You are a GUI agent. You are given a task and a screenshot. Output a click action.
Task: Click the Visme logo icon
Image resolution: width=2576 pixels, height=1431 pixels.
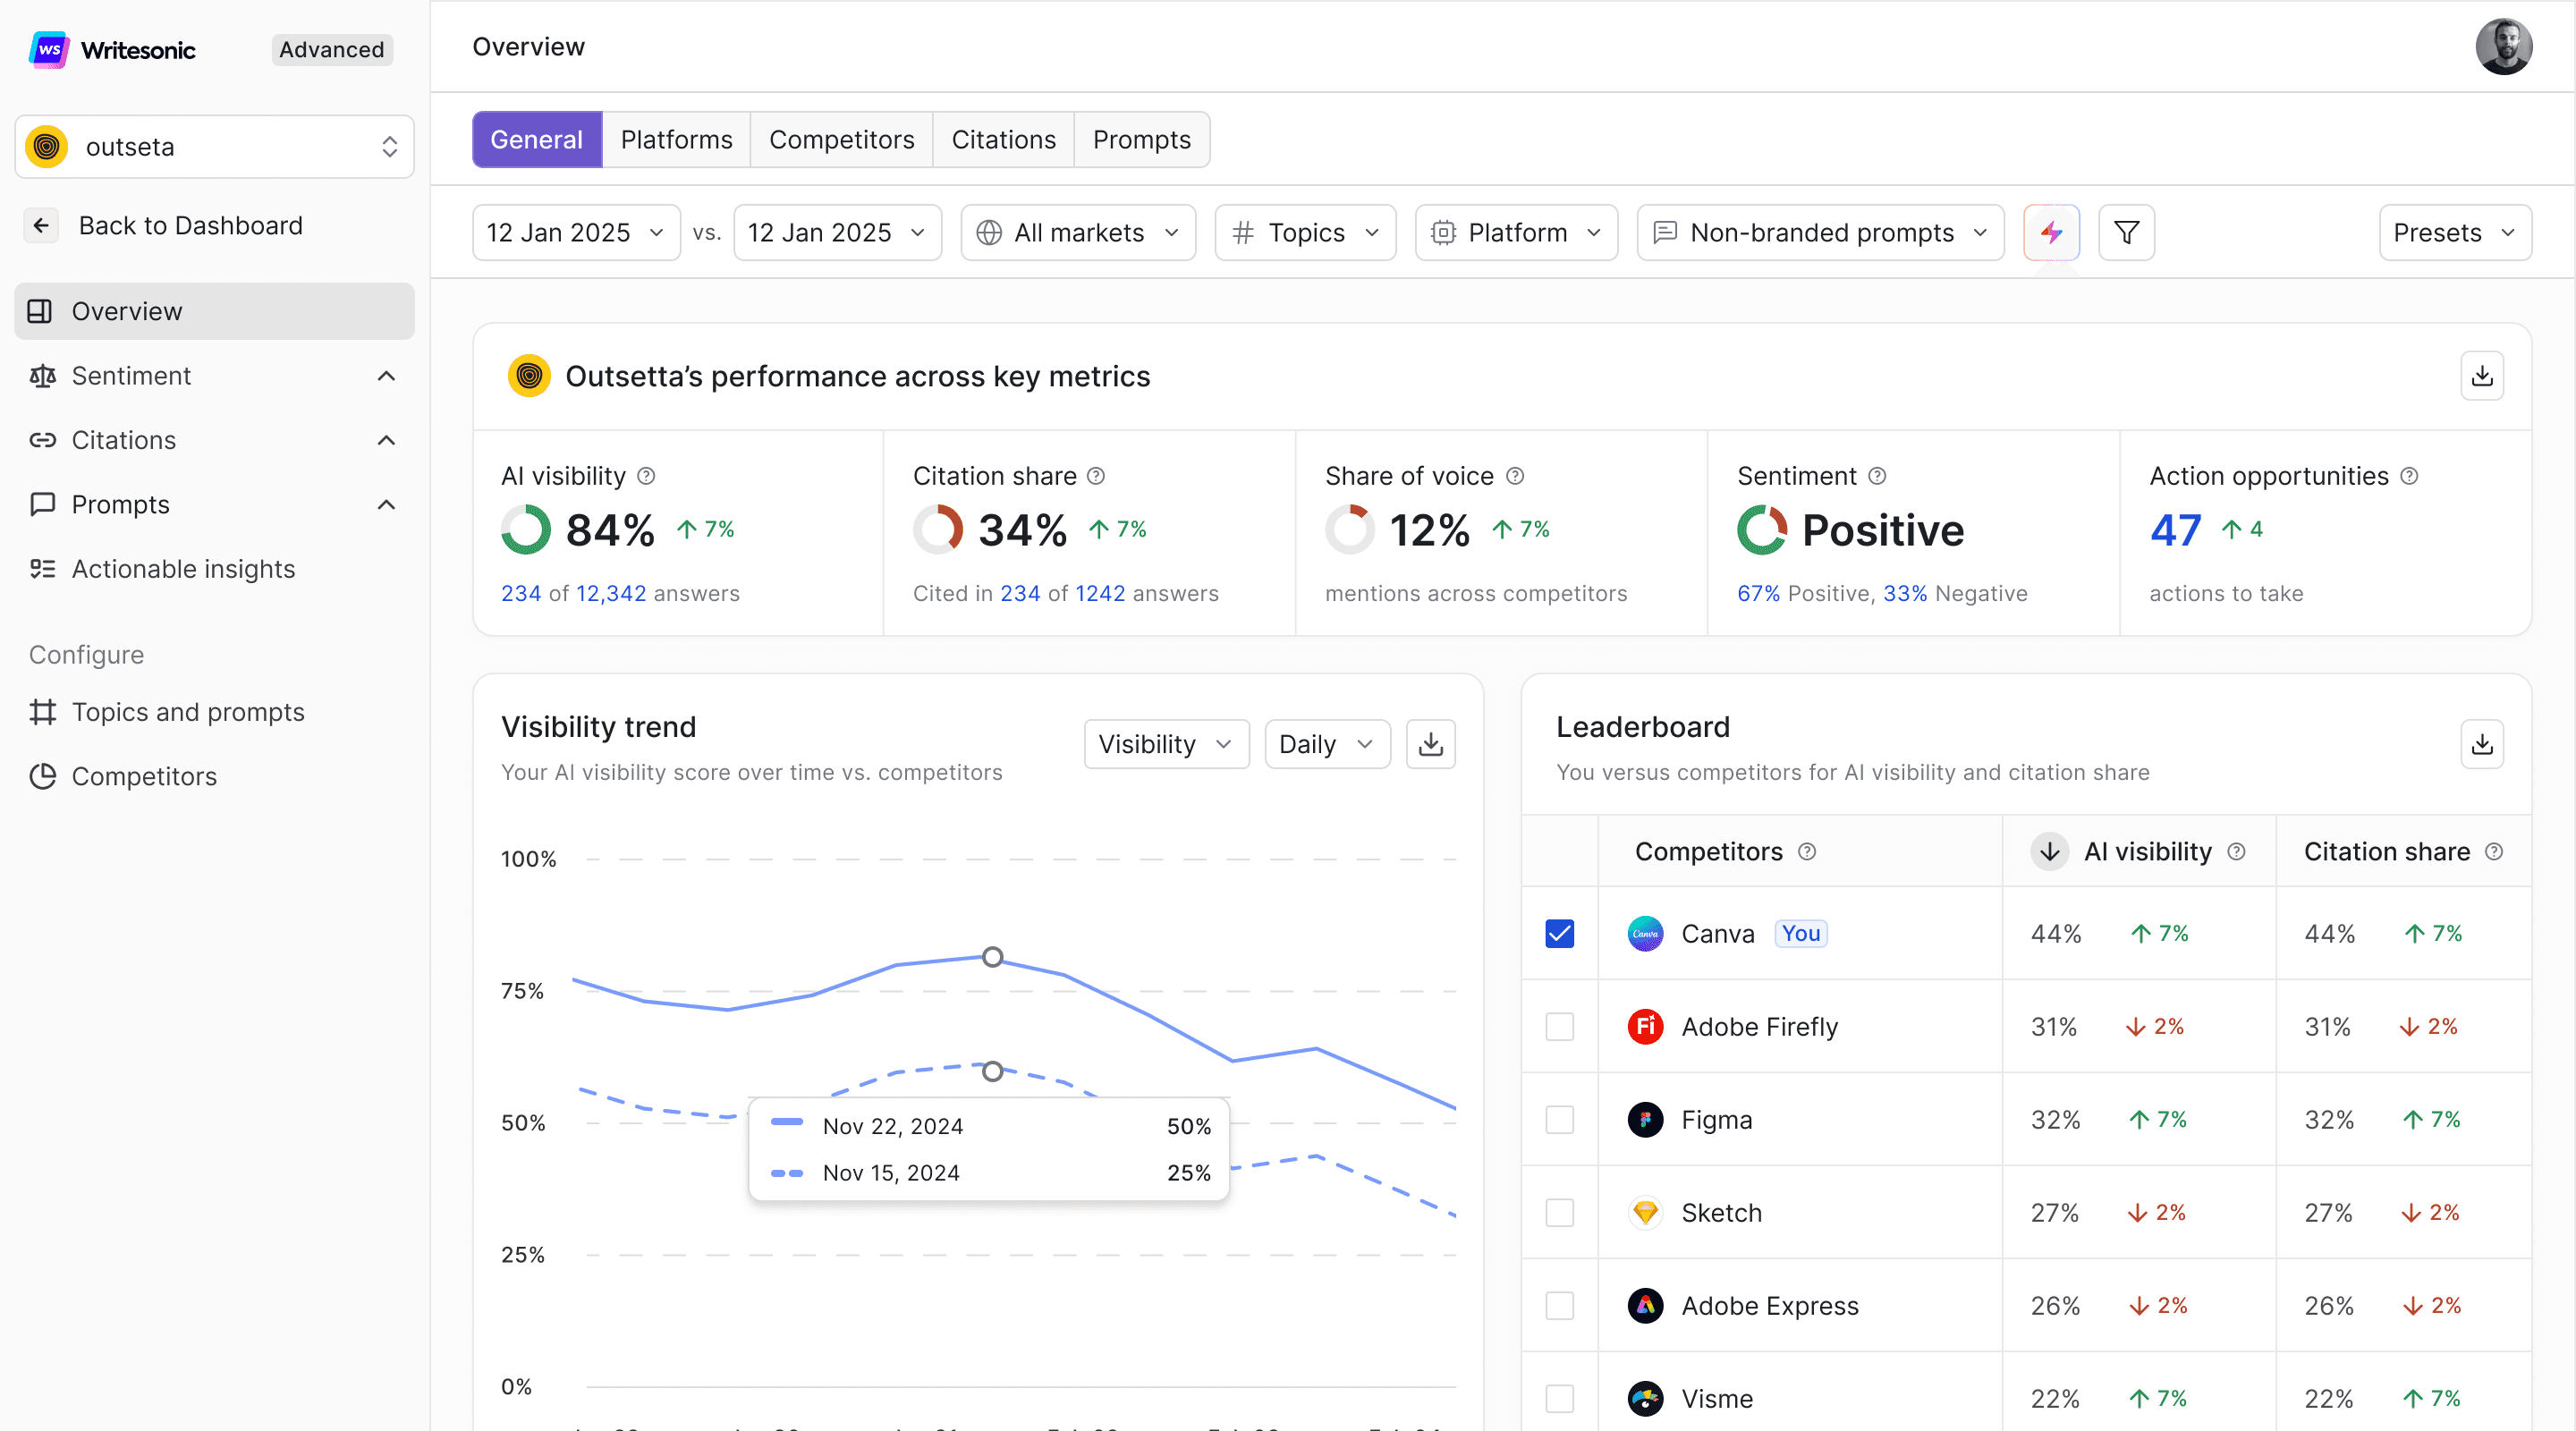pos(1645,1399)
